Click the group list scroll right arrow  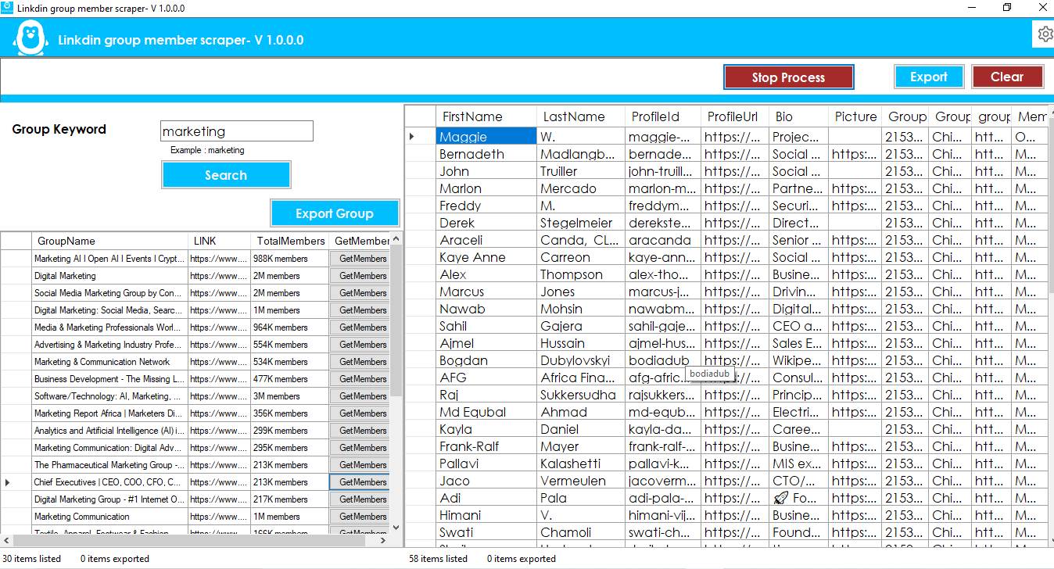coord(383,540)
